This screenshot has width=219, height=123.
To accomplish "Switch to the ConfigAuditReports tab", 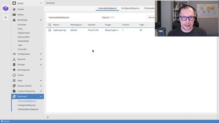I will coord(130,8).
